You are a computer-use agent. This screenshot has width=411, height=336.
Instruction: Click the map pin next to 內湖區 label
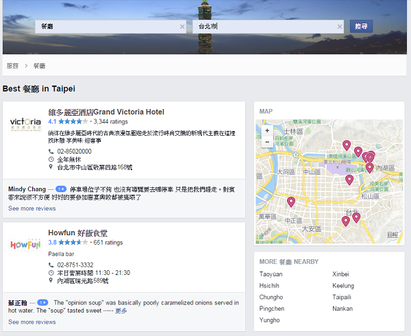point(370,168)
